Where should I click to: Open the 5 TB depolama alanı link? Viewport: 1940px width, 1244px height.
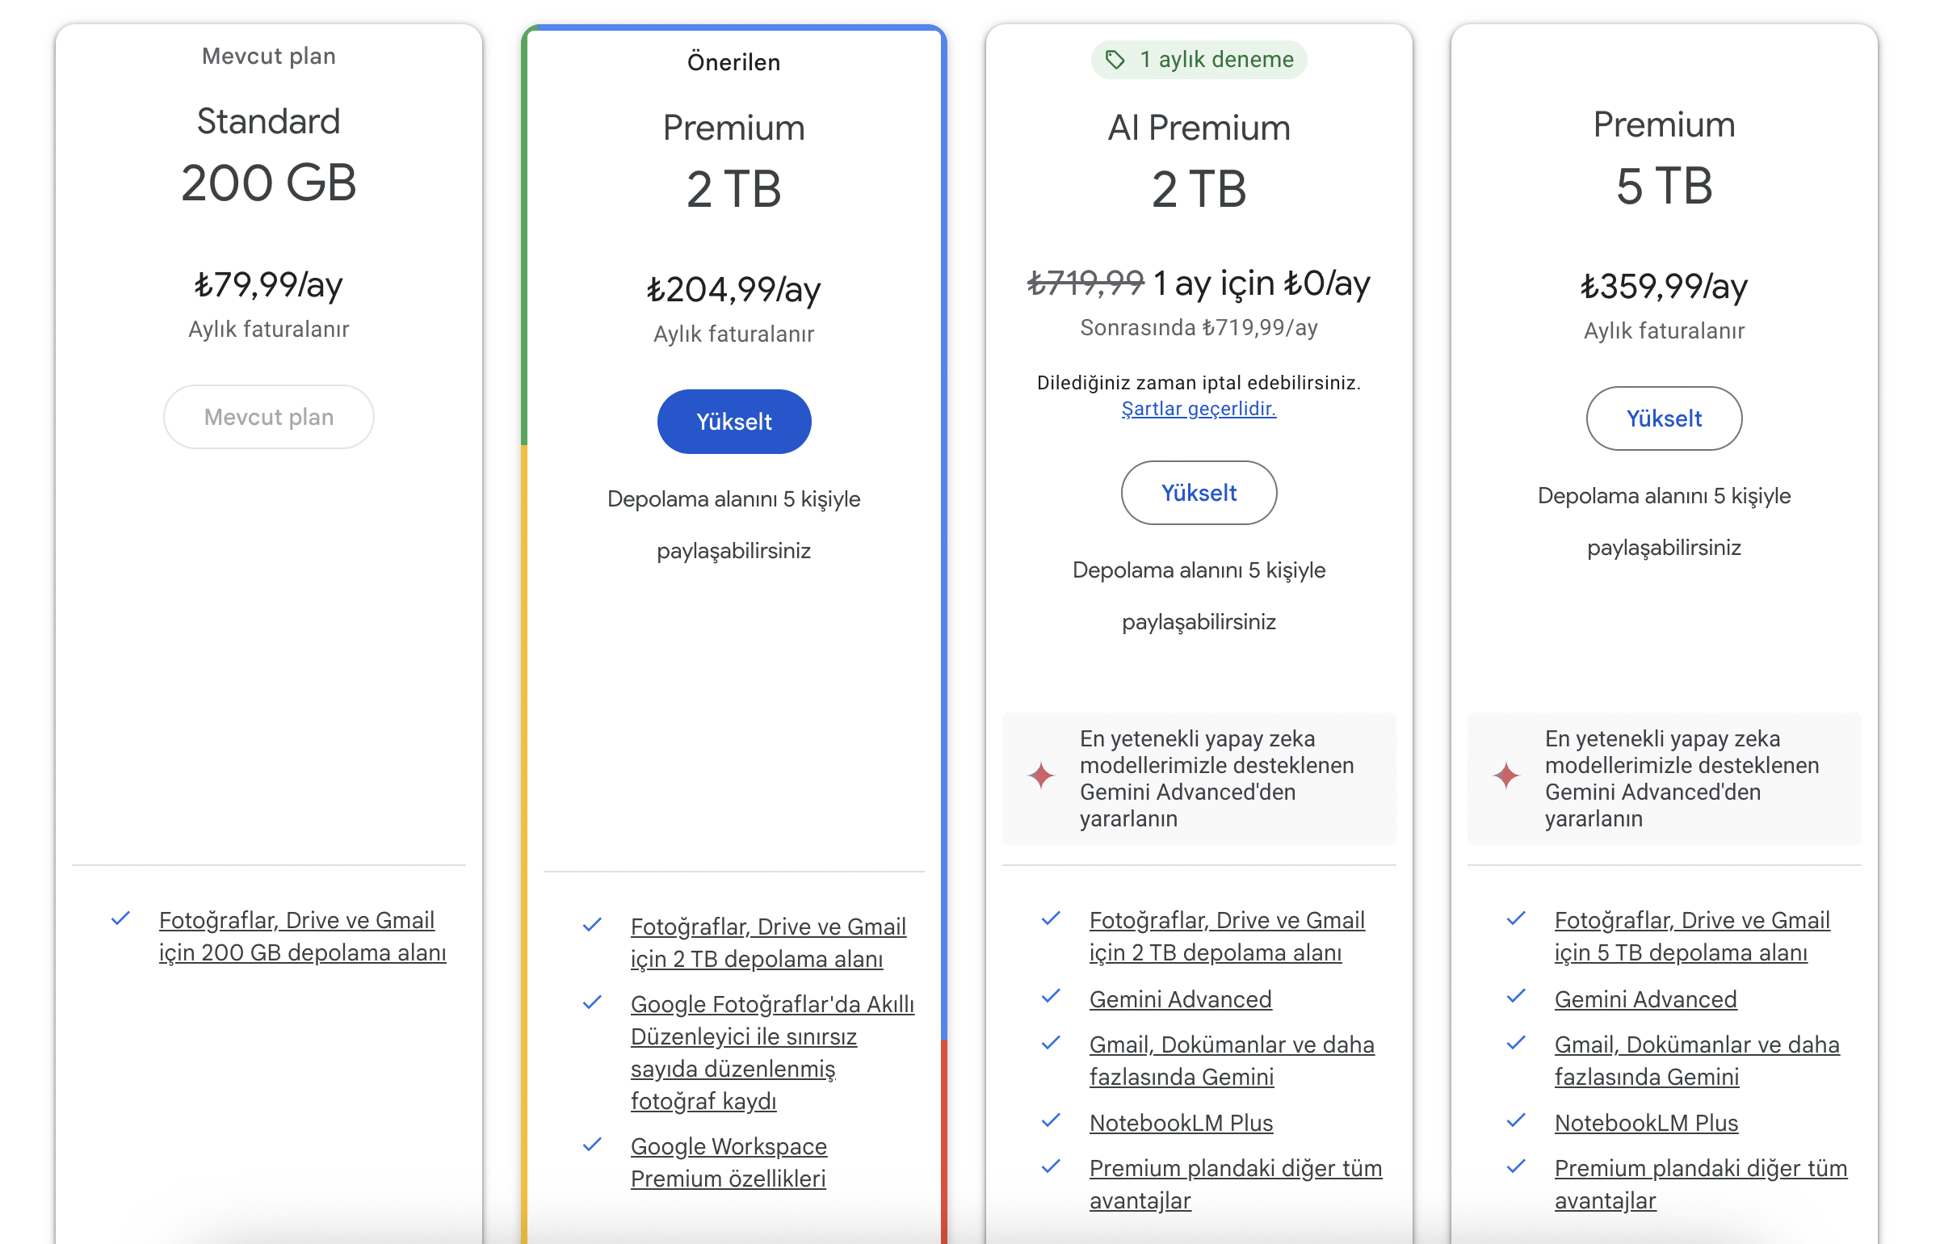1692,936
